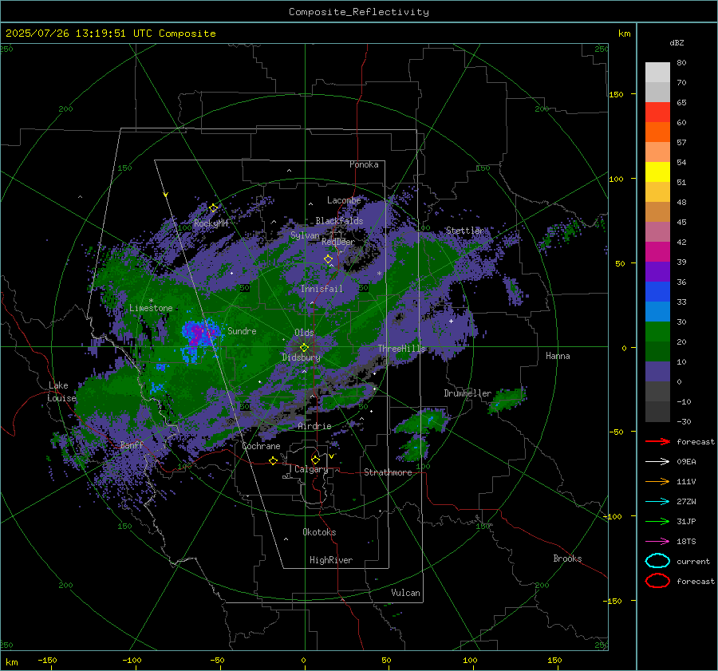Select the light gray 70-80 dBZ swatch
The height and width of the screenshot is (671, 718).
coord(657,73)
